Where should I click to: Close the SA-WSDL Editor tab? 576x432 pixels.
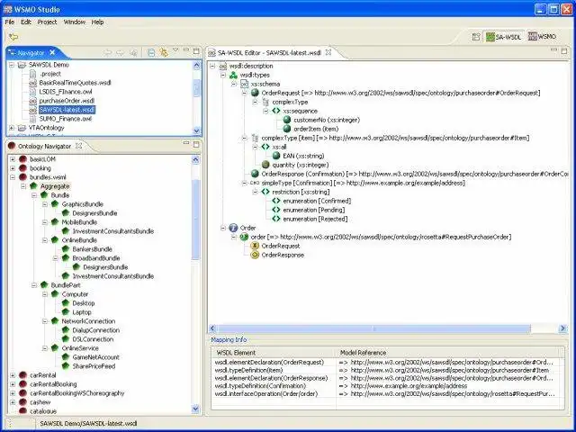[x=328, y=52]
